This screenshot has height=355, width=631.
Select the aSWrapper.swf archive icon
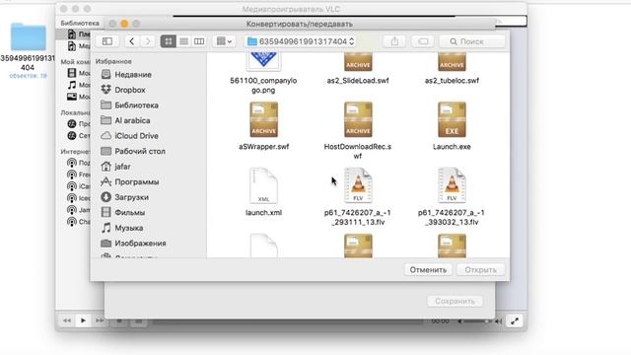[x=263, y=119]
